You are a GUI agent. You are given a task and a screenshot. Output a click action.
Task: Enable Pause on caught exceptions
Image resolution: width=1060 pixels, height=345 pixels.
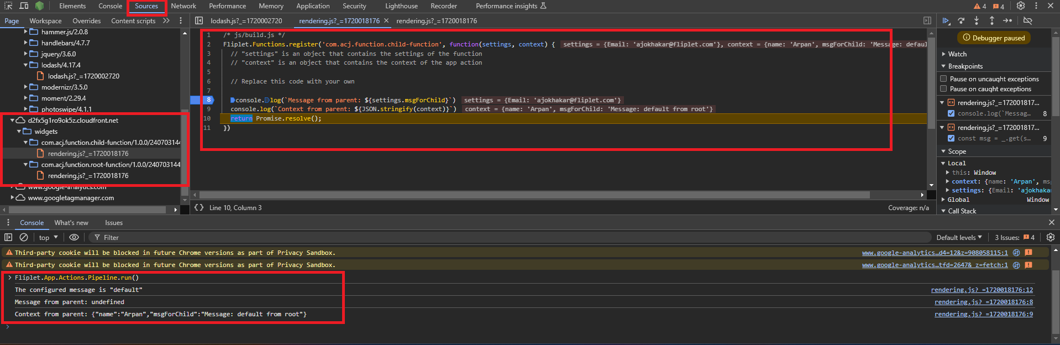click(x=944, y=89)
